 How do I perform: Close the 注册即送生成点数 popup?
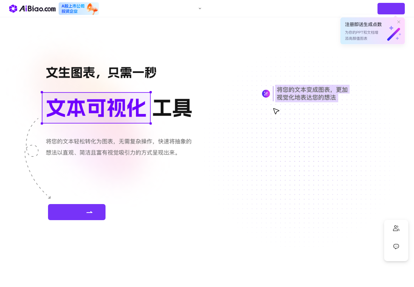click(x=399, y=22)
